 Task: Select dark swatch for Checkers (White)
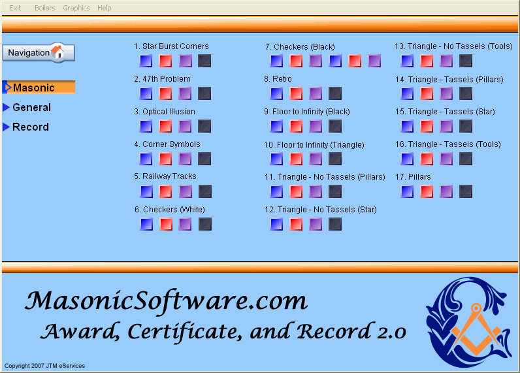coord(205,224)
